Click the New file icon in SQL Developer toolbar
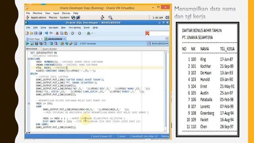The image size is (254, 143). click(x=27, y=33)
